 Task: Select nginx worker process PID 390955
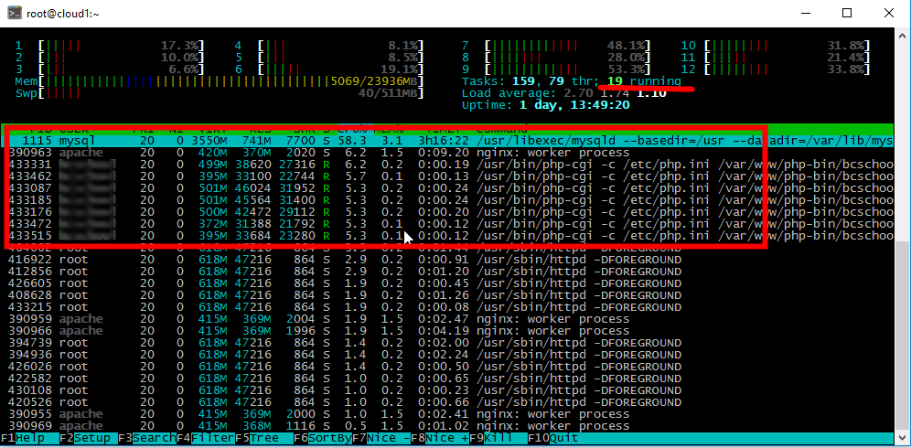pyautogui.click(x=447, y=414)
